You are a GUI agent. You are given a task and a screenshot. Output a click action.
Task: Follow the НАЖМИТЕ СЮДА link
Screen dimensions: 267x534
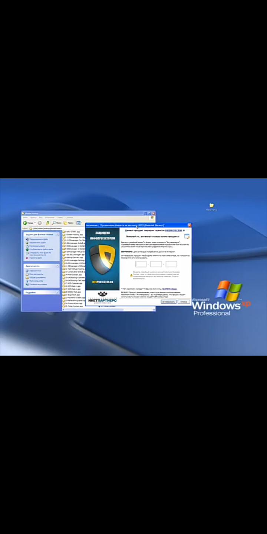169,289
